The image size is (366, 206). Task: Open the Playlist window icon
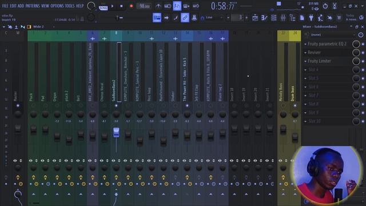pos(255,18)
